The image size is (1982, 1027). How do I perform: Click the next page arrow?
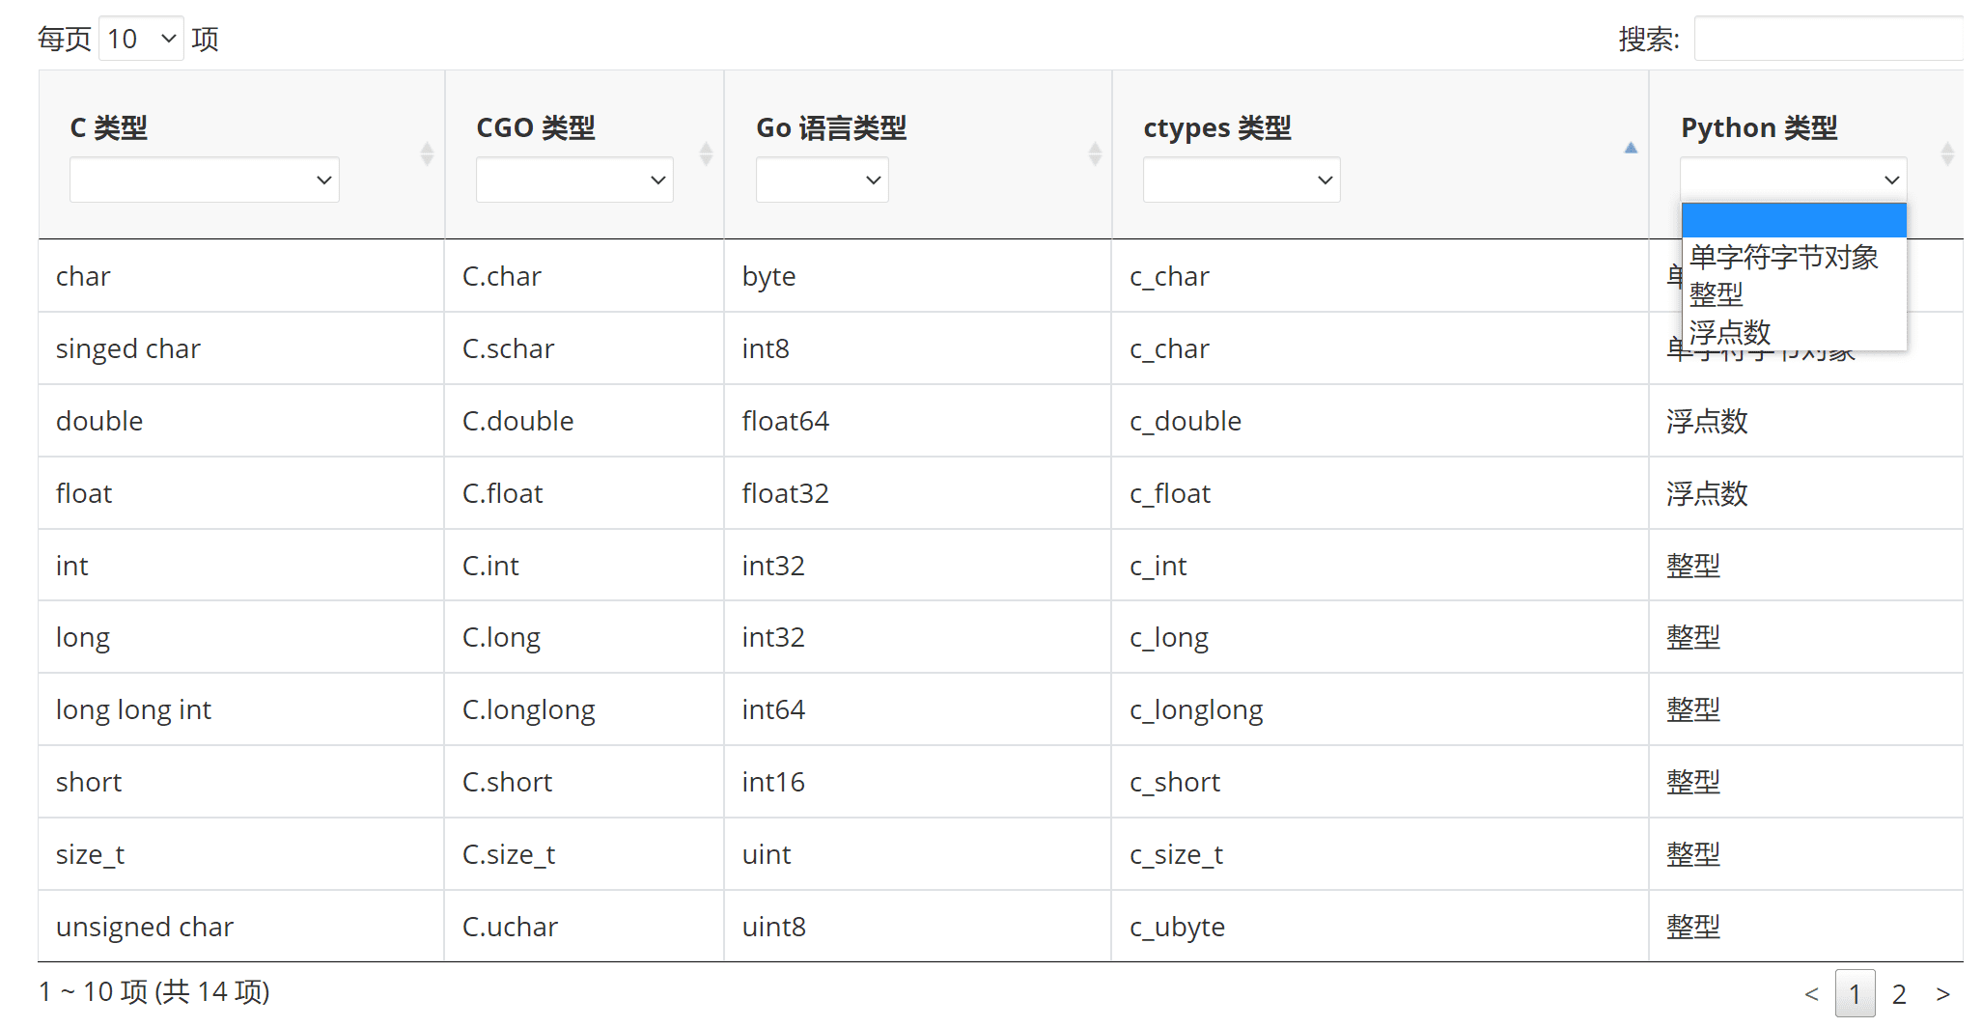pos(1942,993)
